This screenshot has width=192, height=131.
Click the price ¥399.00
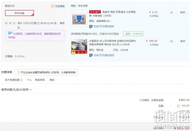[x=152, y=41]
